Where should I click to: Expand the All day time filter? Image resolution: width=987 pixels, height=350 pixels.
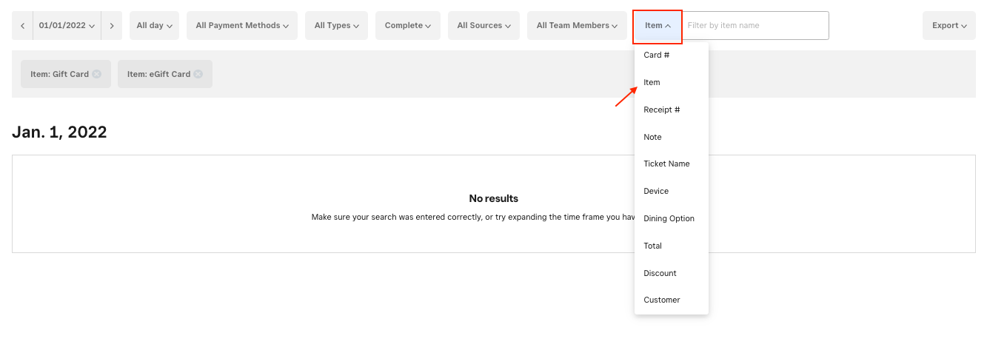[154, 26]
